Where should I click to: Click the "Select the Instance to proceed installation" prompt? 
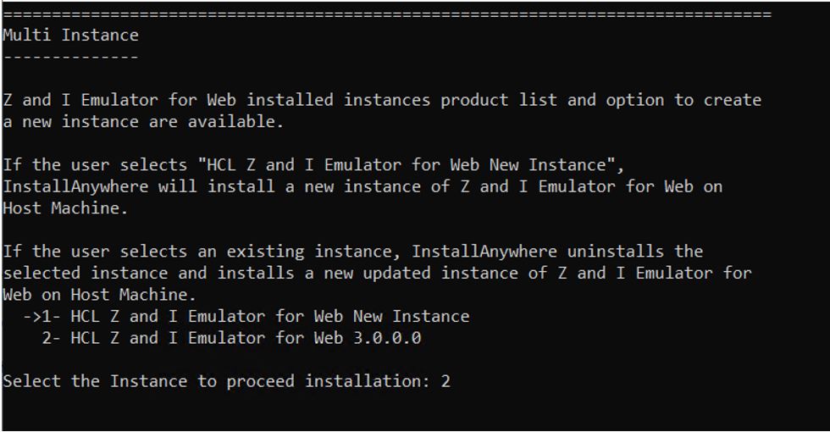coord(216,381)
